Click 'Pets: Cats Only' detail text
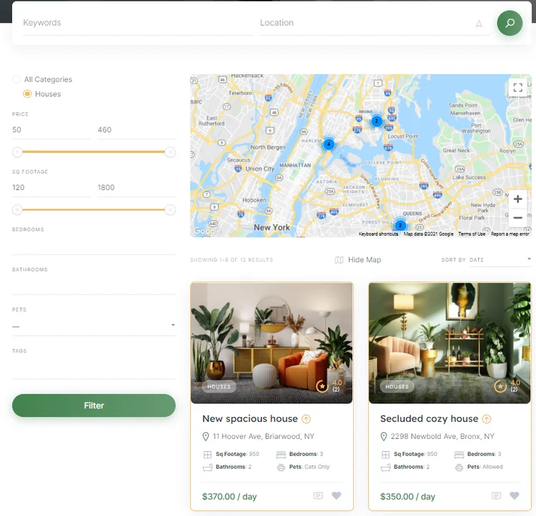Screen dimensions: 536x516 [309, 467]
